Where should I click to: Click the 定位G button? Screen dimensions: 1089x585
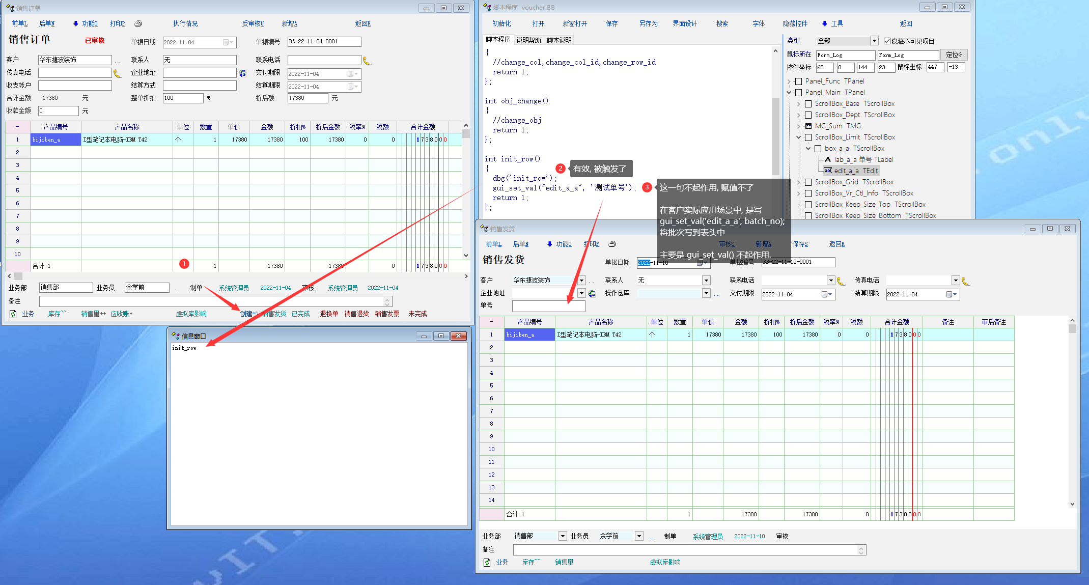click(x=954, y=54)
